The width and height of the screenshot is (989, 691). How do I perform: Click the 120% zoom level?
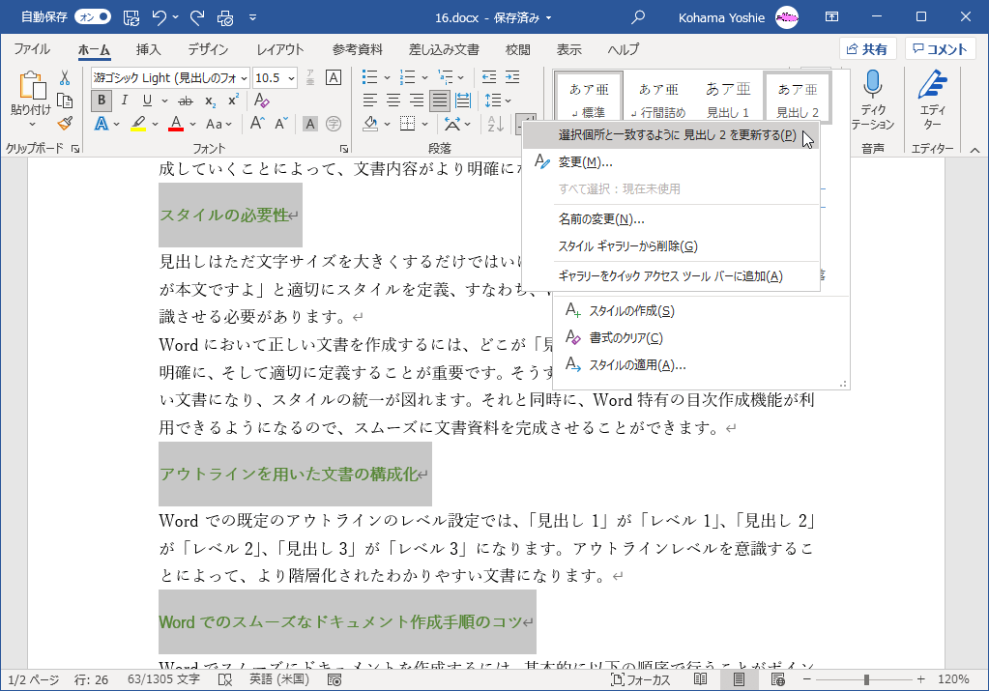tap(953, 679)
